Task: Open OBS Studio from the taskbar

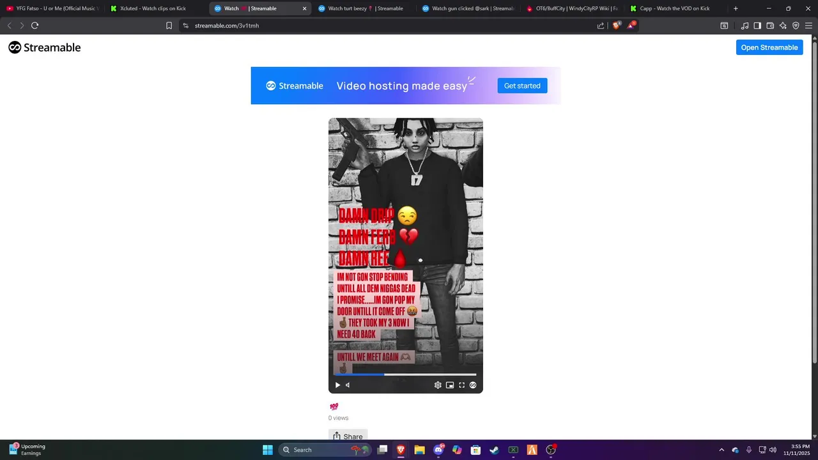Action: point(551,450)
